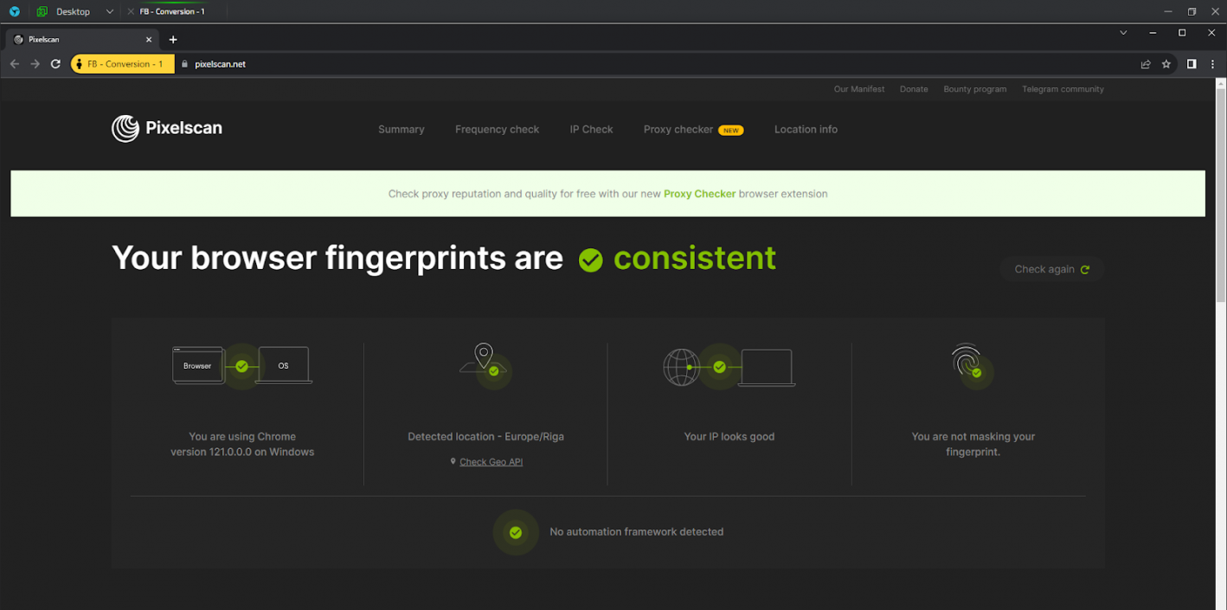1227x610 pixels.
Task: Click the 'Your IP looks good' text
Action: pos(729,437)
